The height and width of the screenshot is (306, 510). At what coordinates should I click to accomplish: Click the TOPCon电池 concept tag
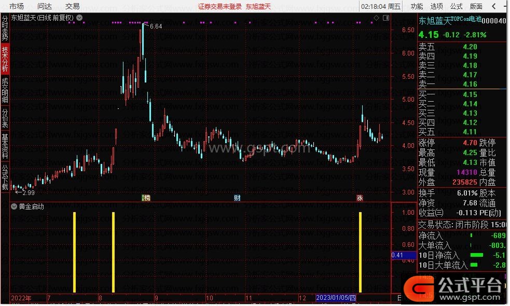tap(466, 19)
